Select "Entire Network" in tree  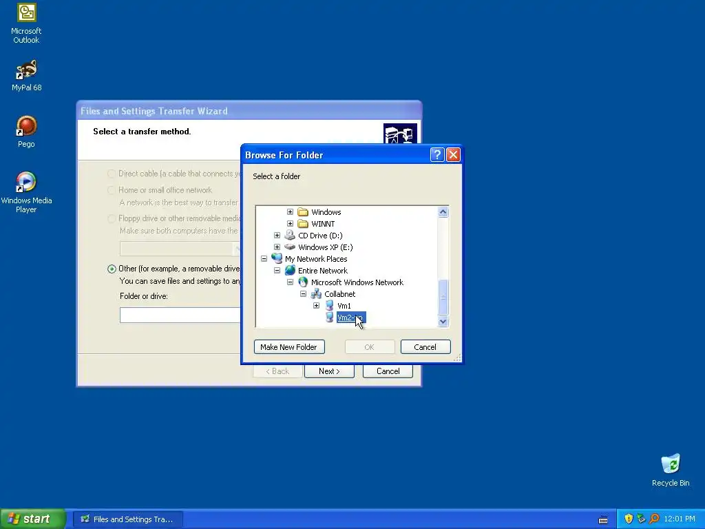(x=323, y=270)
